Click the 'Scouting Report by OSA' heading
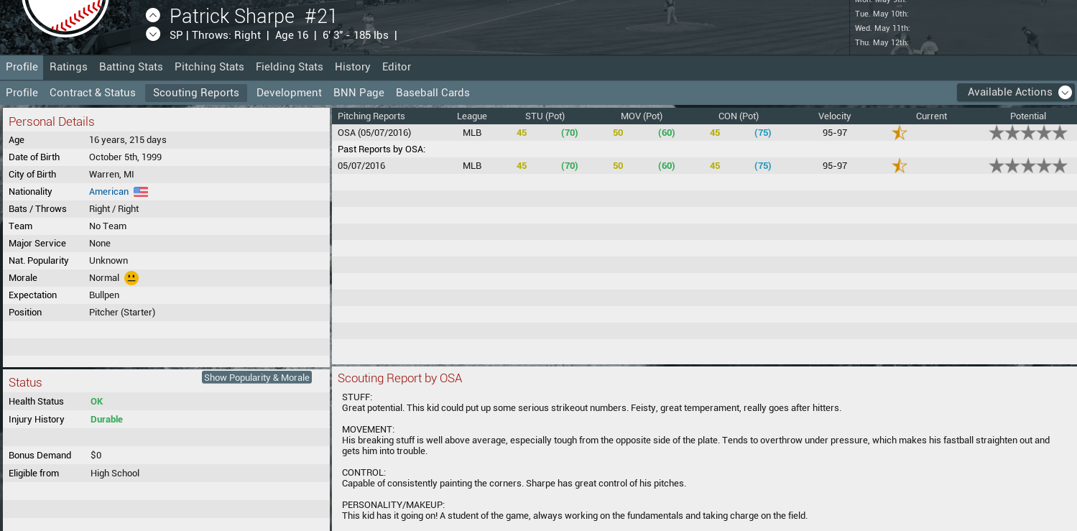This screenshot has width=1077, height=531. coord(400,379)
